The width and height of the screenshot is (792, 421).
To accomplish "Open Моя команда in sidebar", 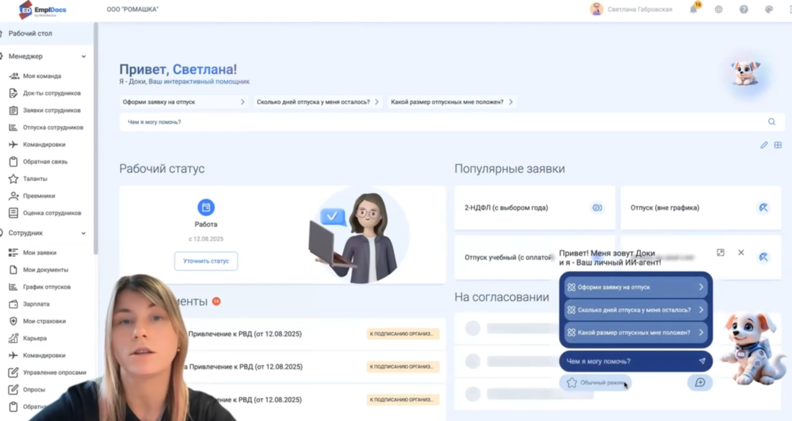I will coord(42,76).
